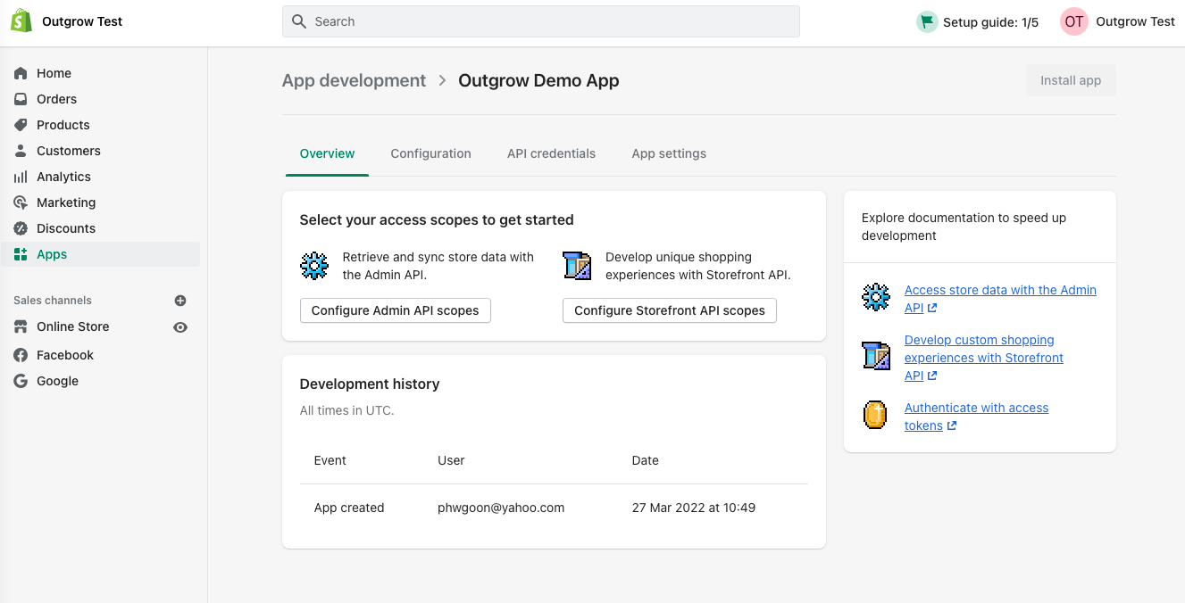
Task: Click the 27 Mar 2022 at 10:49 date
Action: pos(694,508)
